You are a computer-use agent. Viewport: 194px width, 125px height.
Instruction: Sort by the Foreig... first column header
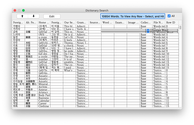point(18,22)
